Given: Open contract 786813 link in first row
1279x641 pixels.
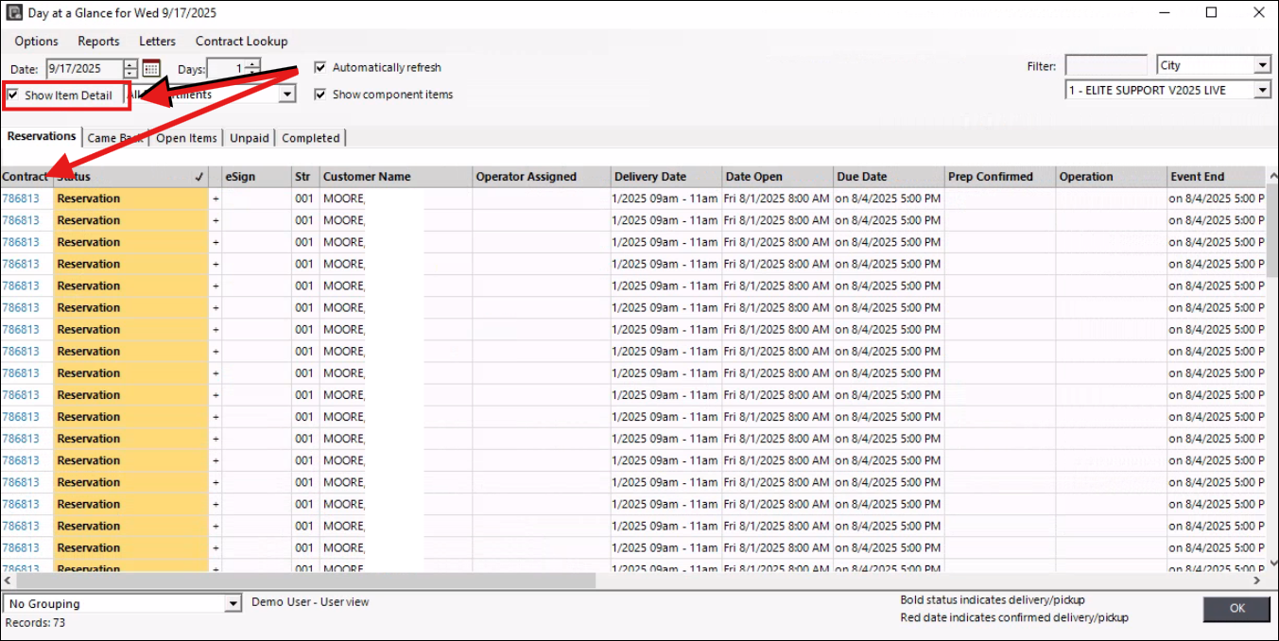Looking at the screenshot, I should point(21,199).
